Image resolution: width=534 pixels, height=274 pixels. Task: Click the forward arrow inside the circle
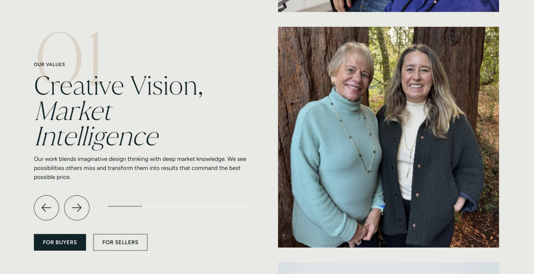[x=77, y=208]
